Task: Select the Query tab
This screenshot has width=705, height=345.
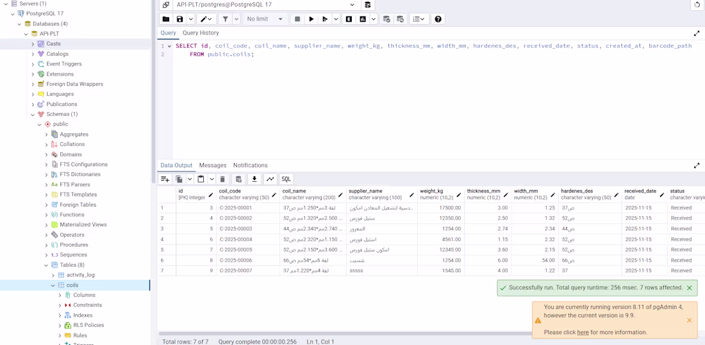Action: pyautogui.click(x=168, y=33)
